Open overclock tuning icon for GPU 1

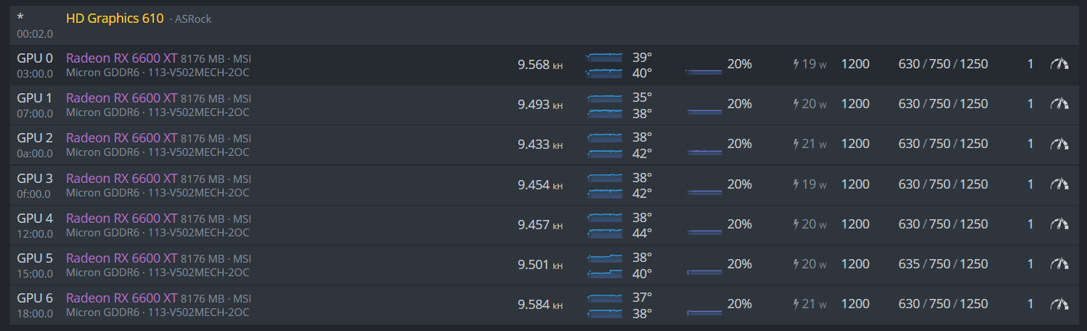pos(1060,104)
